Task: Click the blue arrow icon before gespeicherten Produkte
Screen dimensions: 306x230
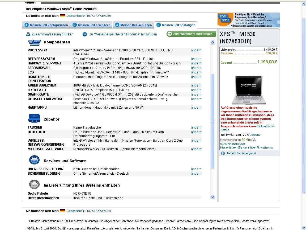Action: (85, 34)
